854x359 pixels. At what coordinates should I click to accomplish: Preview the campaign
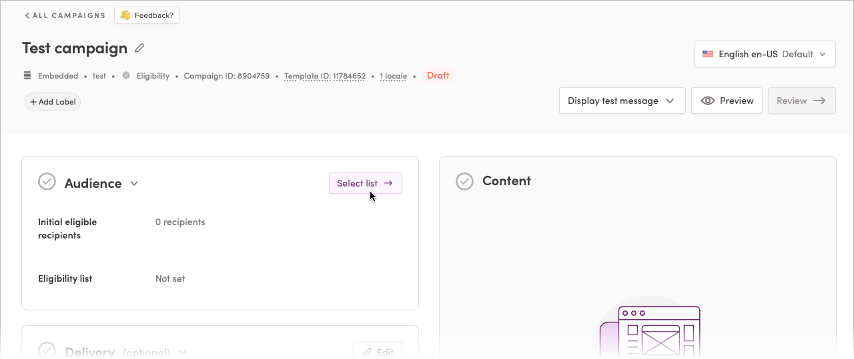click(x=727, y=101)
